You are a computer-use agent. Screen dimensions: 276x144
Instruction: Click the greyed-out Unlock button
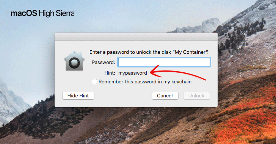pyautogui.click(x=196, y=95)
